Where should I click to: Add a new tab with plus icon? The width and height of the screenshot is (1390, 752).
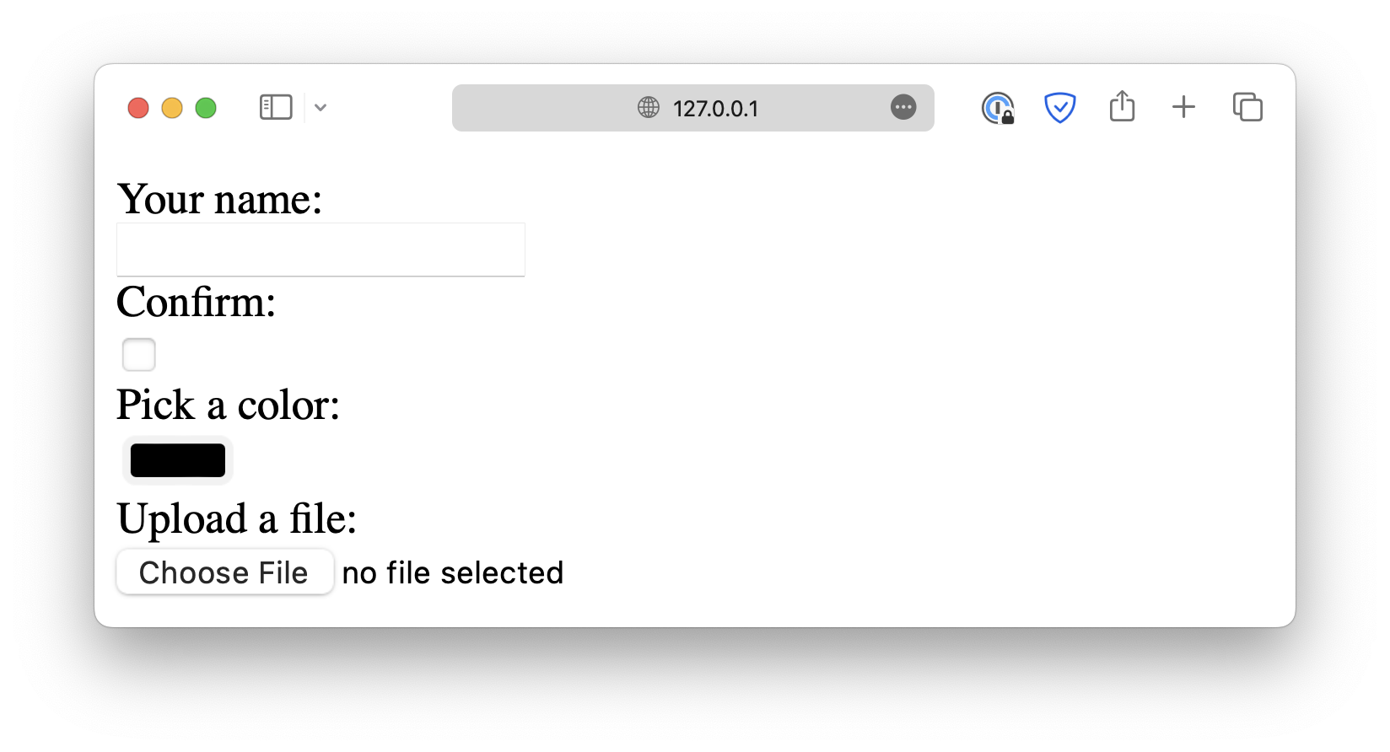1183,107
